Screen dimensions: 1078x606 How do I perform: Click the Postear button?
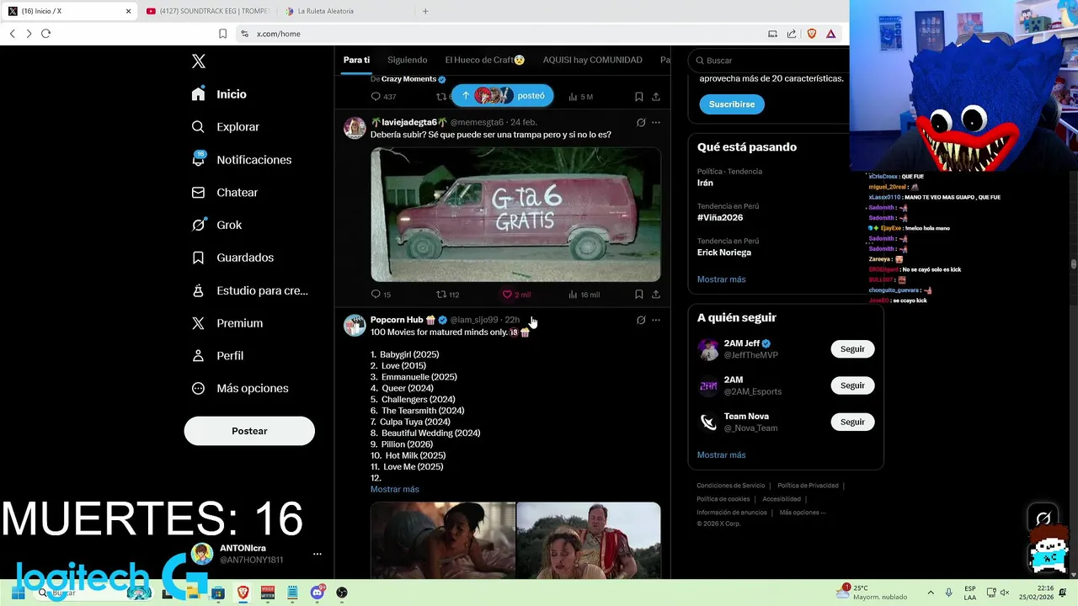pyautogui.click(x=249, y=431)
